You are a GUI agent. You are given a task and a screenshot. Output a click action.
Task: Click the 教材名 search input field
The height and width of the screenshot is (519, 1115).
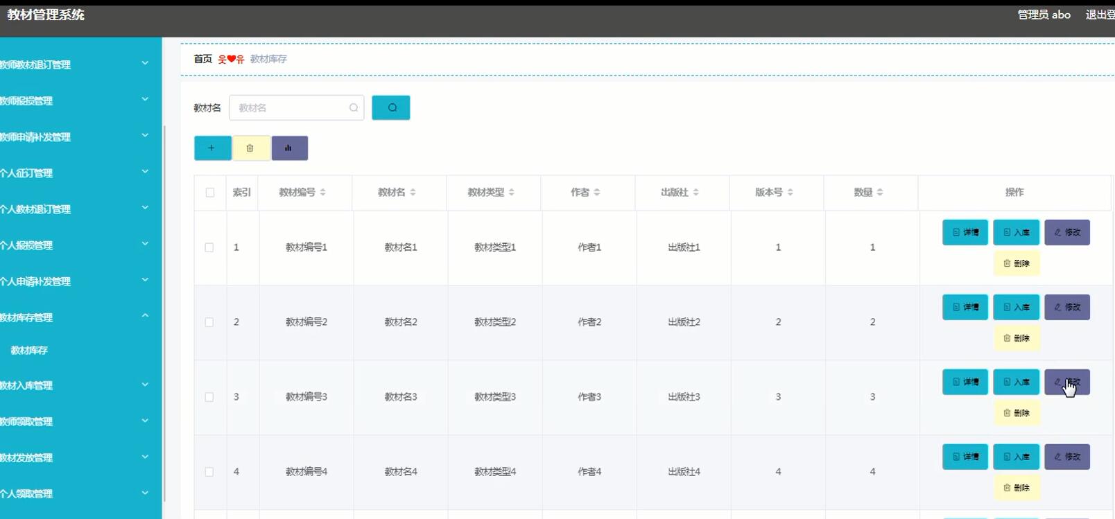pos(291,108)
